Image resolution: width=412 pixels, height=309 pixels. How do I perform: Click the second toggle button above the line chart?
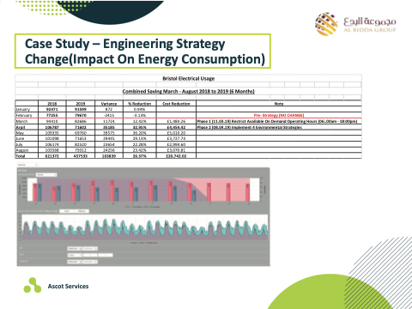(x=82, y=211)
